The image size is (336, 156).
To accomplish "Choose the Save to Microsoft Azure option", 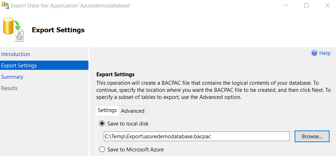I will (x=102, y=149).
